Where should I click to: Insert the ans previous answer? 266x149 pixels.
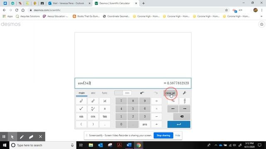(x=145, y=124)
